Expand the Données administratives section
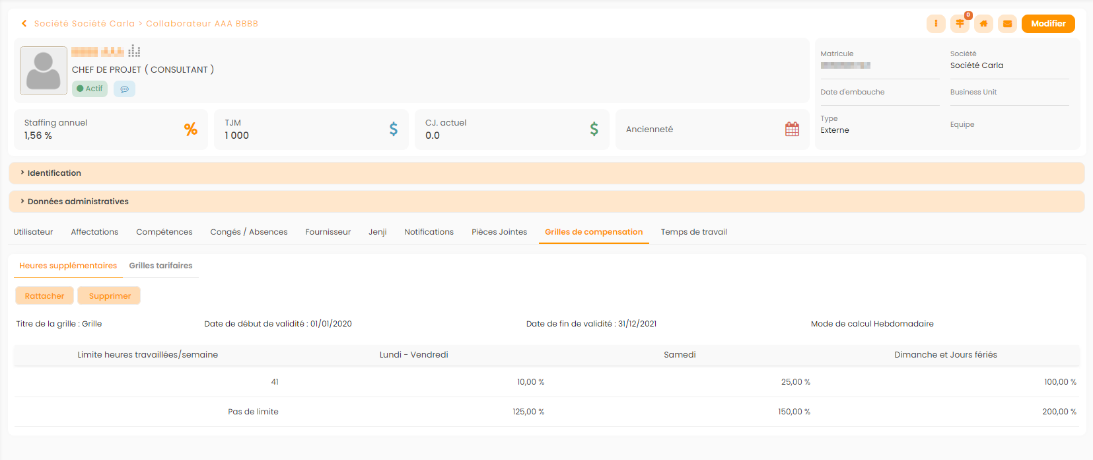Viewport: 1093px width, 460px height. pyautogui.click(x=78, y=202)
